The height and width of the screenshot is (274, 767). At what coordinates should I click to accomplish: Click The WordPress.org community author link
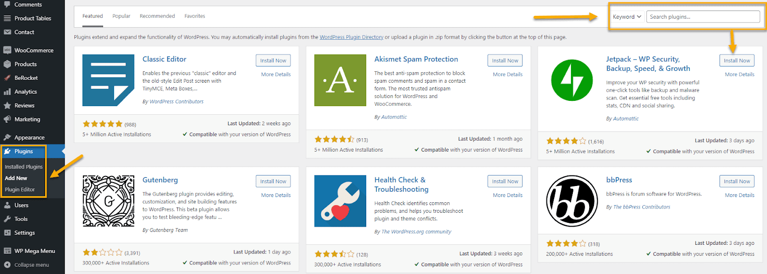416,231
